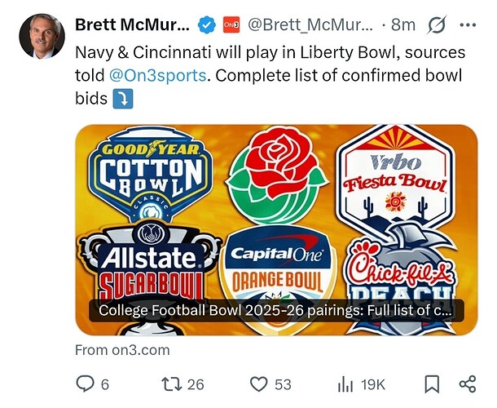Like the tweet with heart icon
This screenshot has width=497, height=408.
click(259, 384)
